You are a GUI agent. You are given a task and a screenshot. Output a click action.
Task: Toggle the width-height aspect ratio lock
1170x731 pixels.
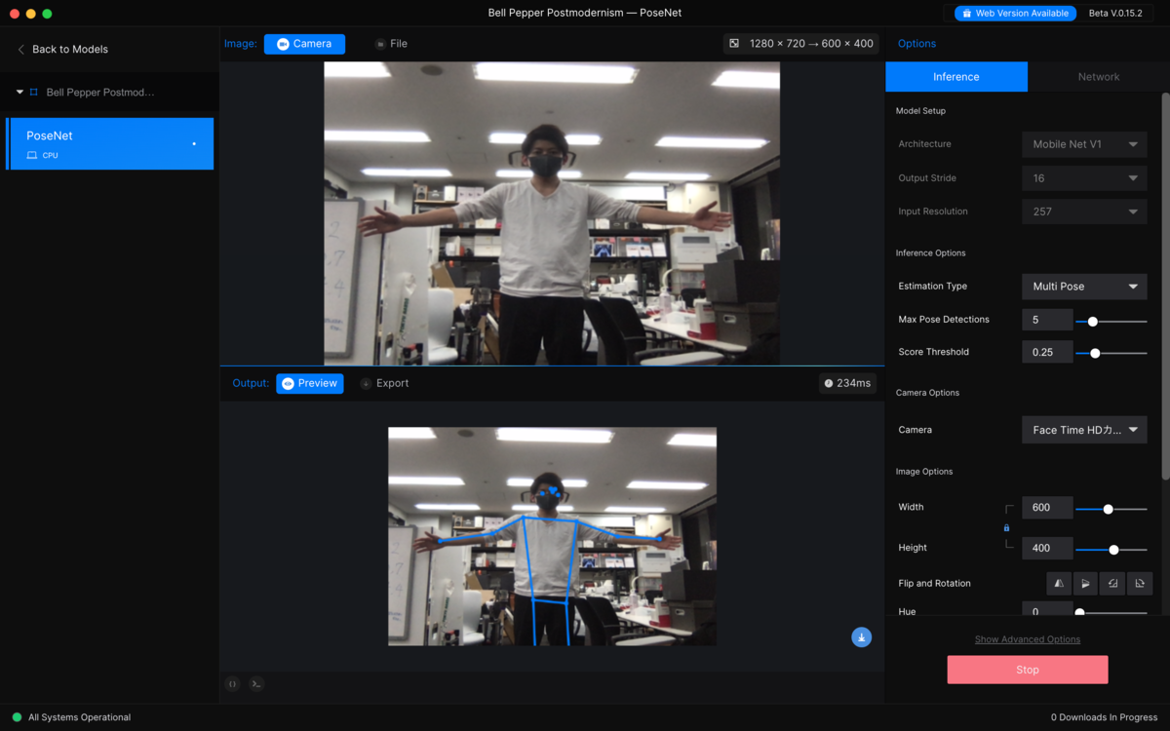point(1006,527)
